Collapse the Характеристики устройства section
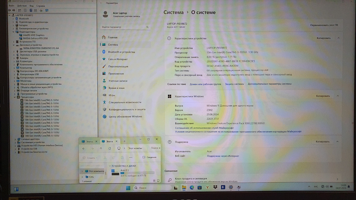The width and height of the screenshot is (356, 200). (x=339, y=38)
